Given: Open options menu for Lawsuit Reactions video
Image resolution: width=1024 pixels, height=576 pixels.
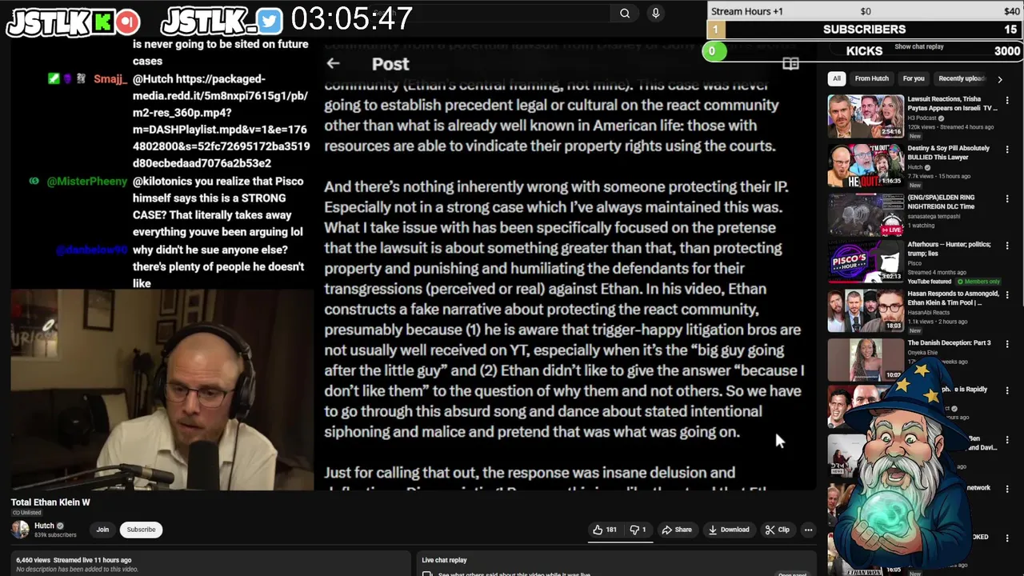Looking at the screenshot, I should point(1007,101).
